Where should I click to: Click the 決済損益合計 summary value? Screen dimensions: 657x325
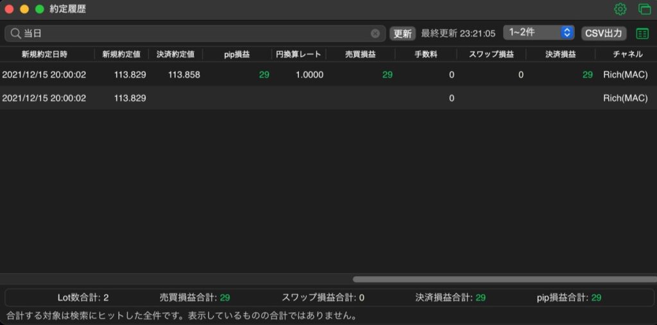click(481, 298)
